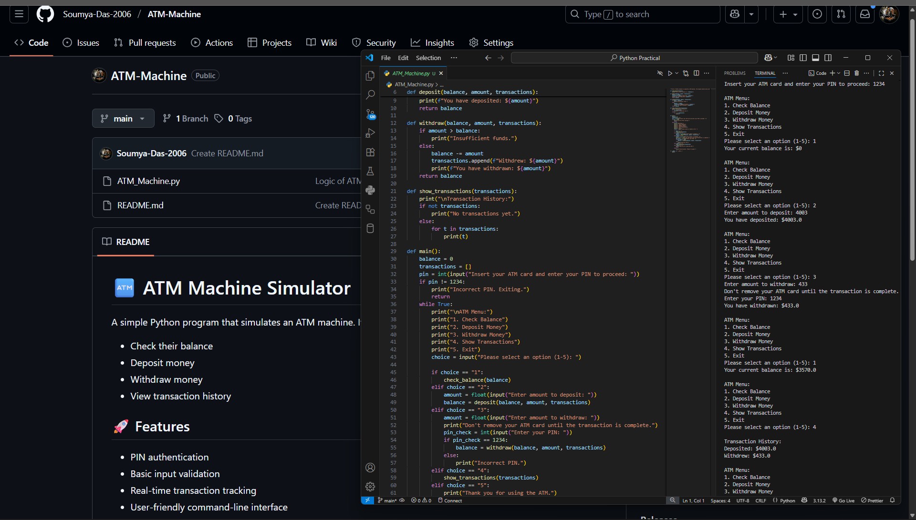The image size is (916, 520).
Task: Click Create README.md commit message link
Action: click(x=227, y=153)
